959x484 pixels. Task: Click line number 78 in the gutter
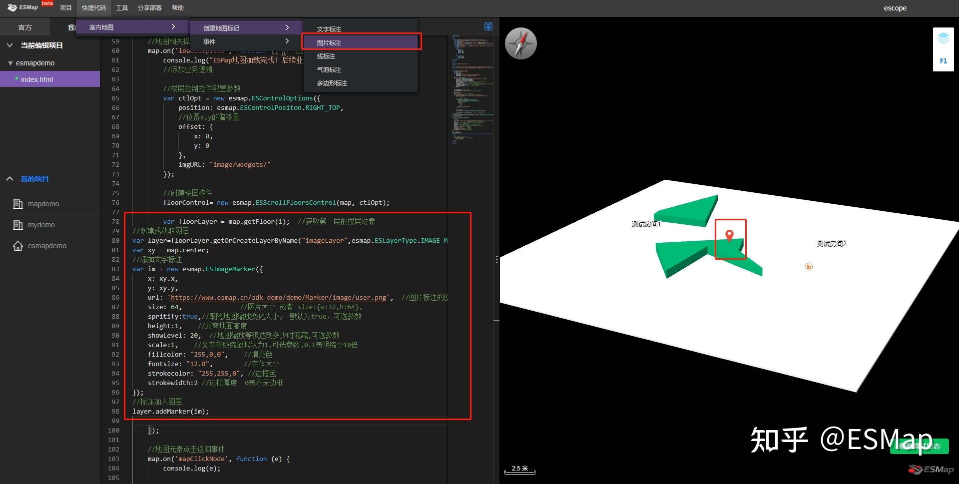coord(115,221)
